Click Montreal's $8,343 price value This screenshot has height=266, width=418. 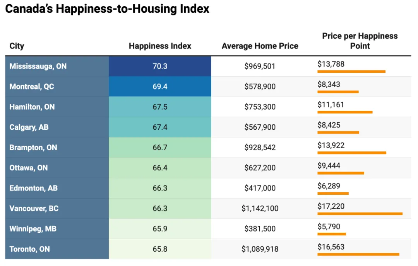pyautogui.click(x=329, y=84)
